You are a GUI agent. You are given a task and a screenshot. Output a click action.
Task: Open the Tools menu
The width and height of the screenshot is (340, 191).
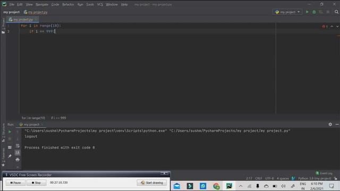click(x=90, y=4)
